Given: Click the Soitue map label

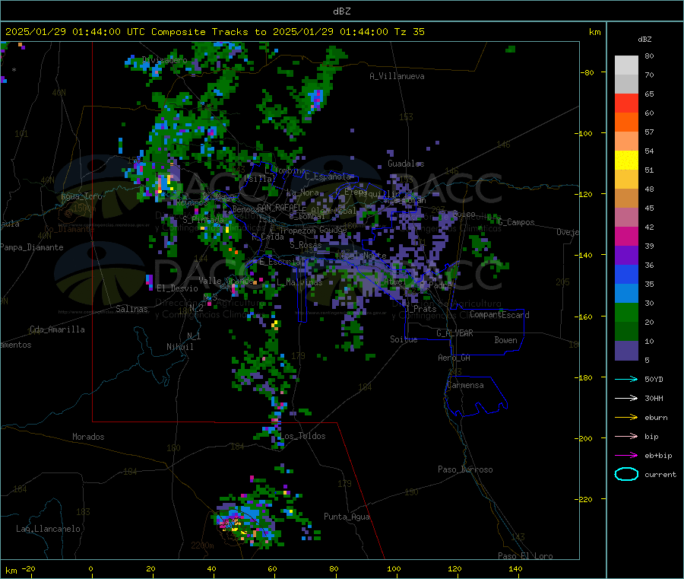Looking at the screenshot, I should coord(404,339).
